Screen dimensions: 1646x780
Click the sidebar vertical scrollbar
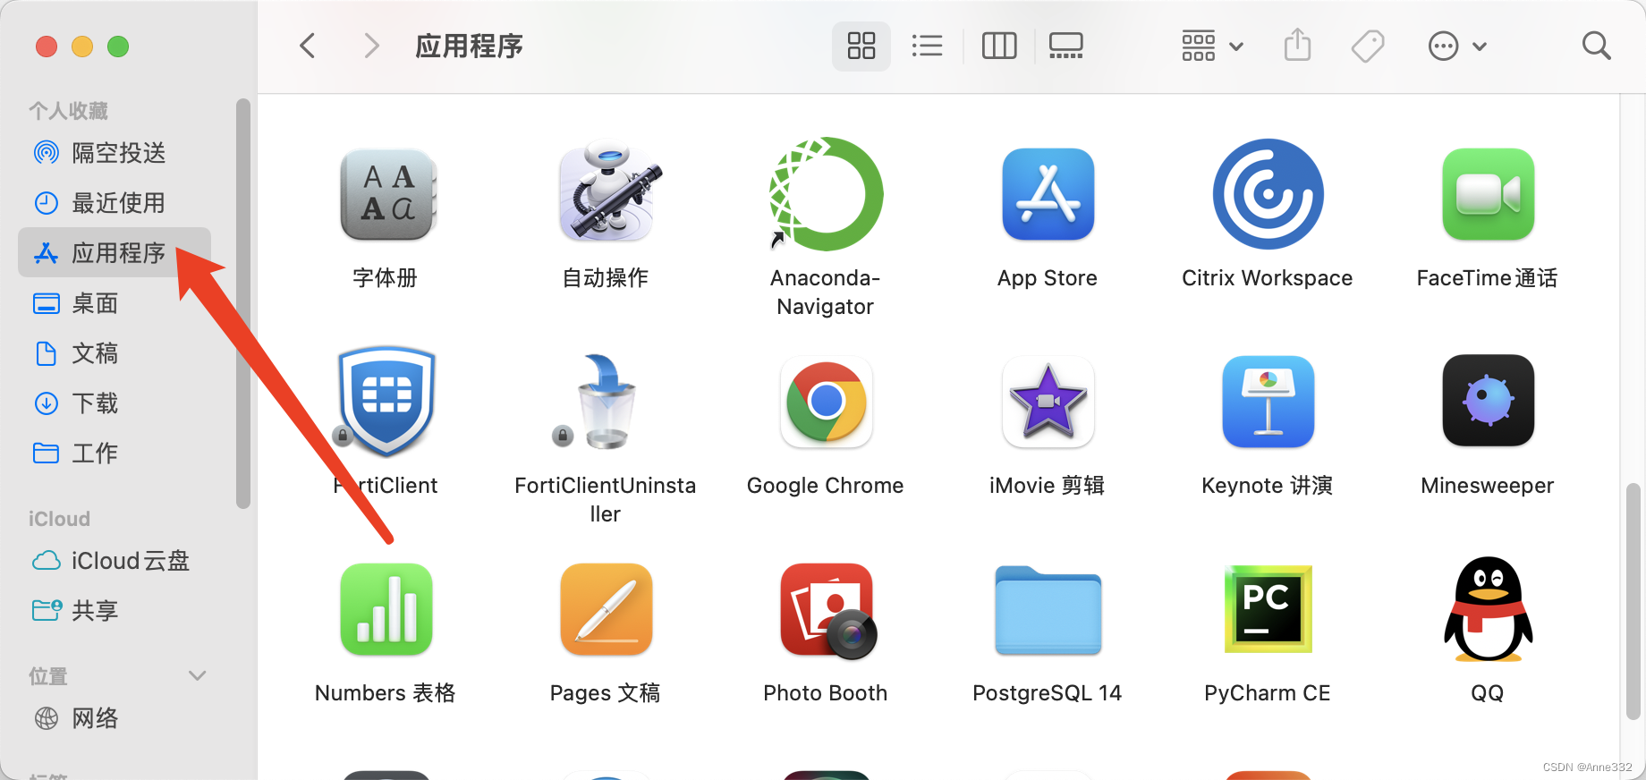point(242,303)
